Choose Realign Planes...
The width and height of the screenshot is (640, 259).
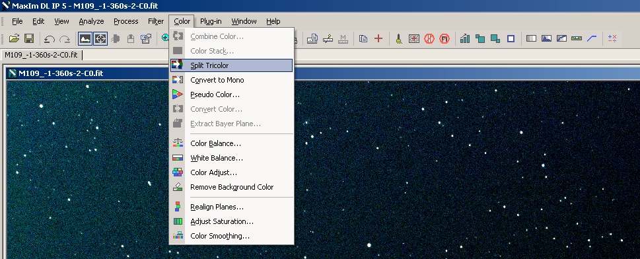coord(231,207)
